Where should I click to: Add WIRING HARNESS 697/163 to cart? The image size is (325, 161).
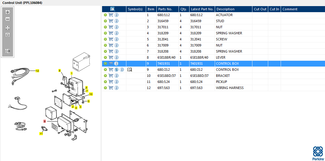[x=111, y=88]
